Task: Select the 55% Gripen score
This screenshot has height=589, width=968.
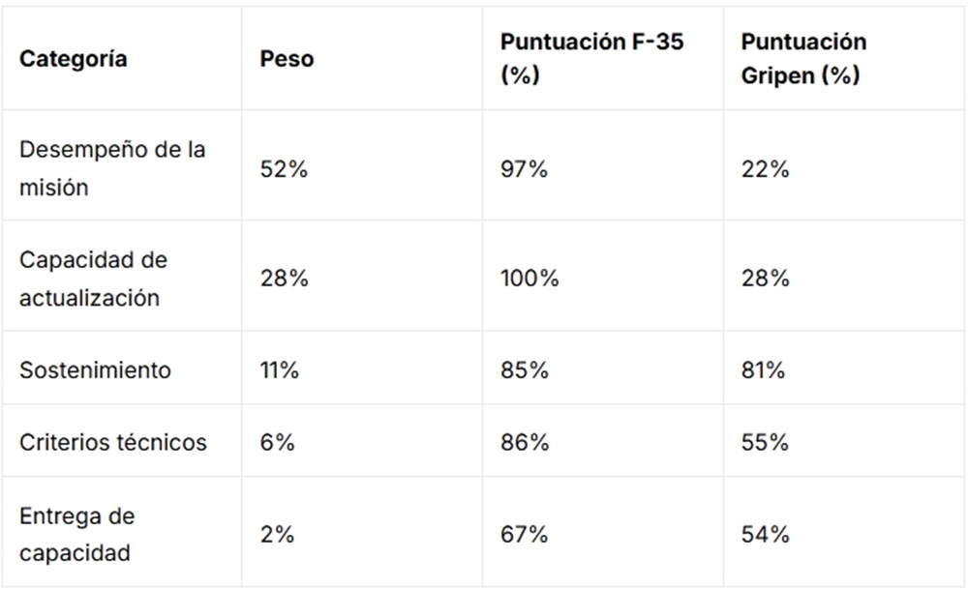Action: (765, 442)
